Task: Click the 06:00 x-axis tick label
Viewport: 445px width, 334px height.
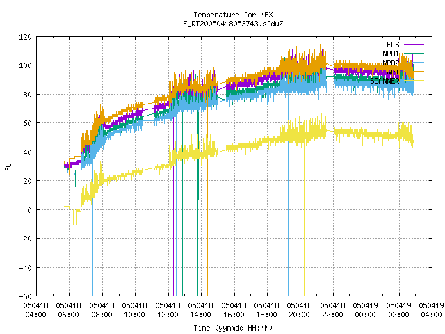Action: (69, 315)
